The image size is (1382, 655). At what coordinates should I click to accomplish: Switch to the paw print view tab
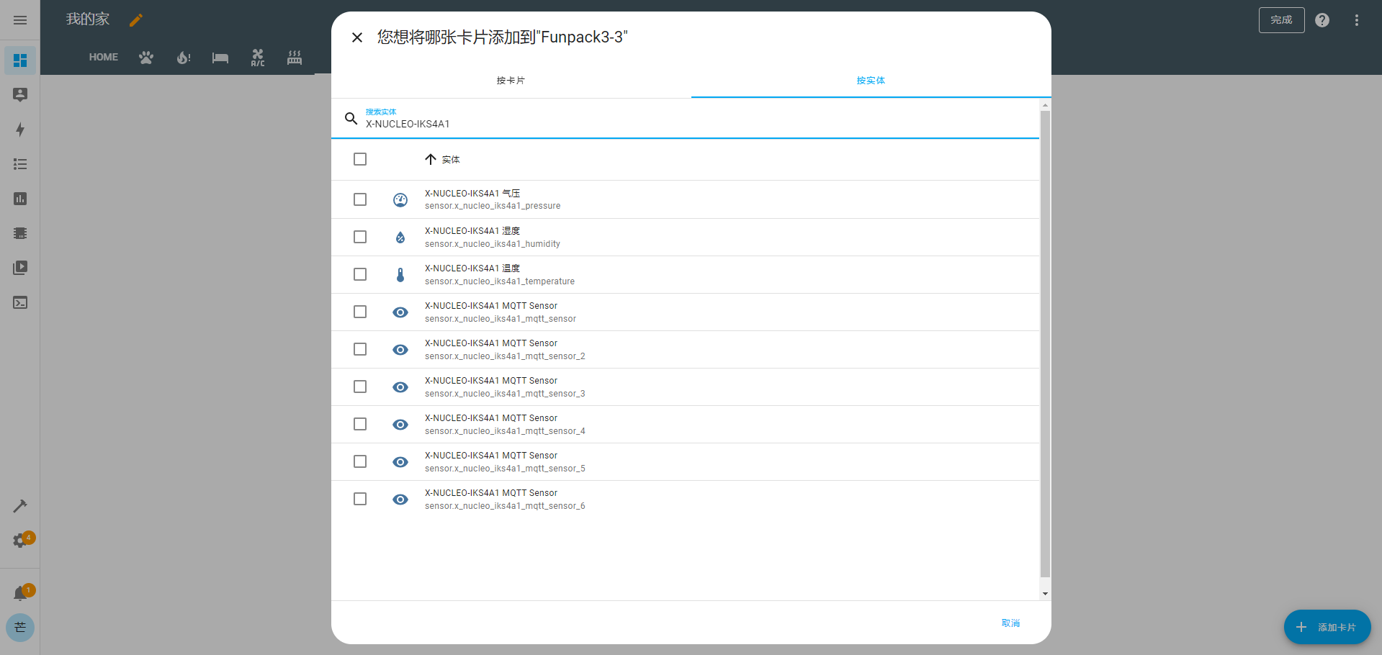pyautogui.click(x=146, y=58)
